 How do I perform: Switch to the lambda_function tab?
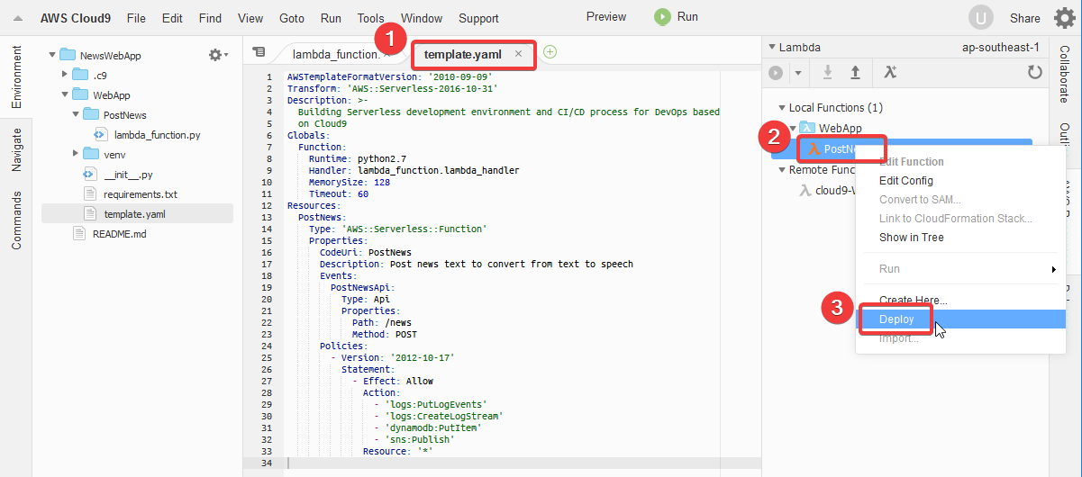point(335,54)
